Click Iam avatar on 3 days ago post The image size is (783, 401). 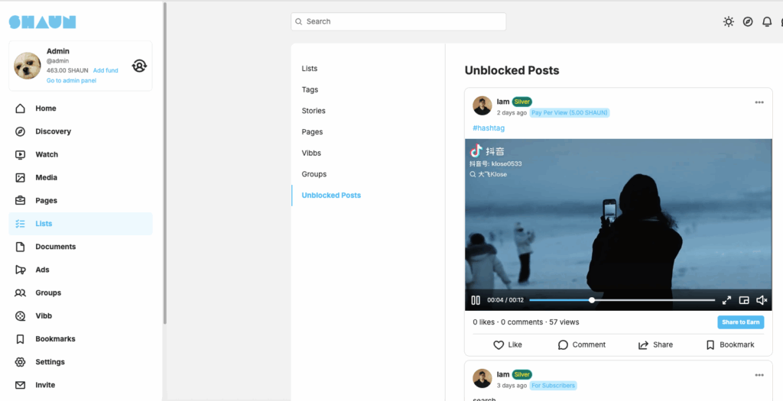[482, 379]
